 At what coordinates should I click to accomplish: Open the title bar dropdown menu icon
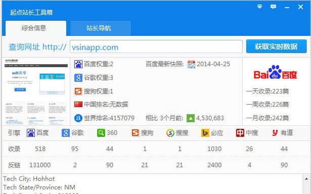[259, 7]
